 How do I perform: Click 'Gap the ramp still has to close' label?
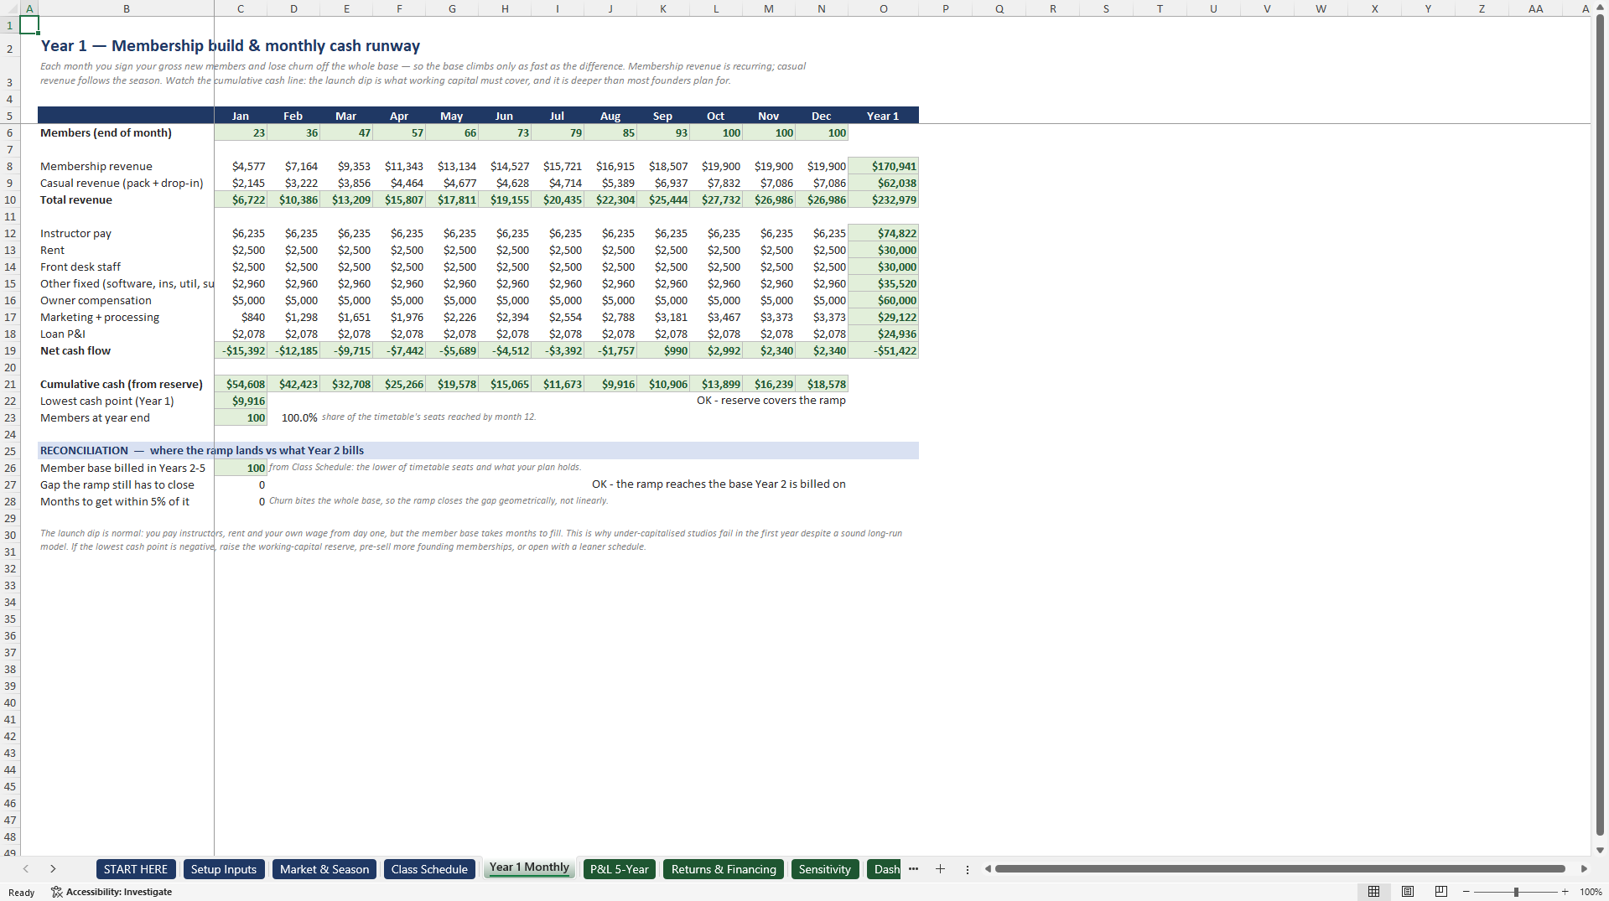(117, 484)
